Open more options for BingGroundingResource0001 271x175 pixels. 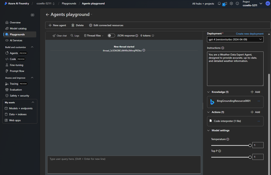click(259, 101)
